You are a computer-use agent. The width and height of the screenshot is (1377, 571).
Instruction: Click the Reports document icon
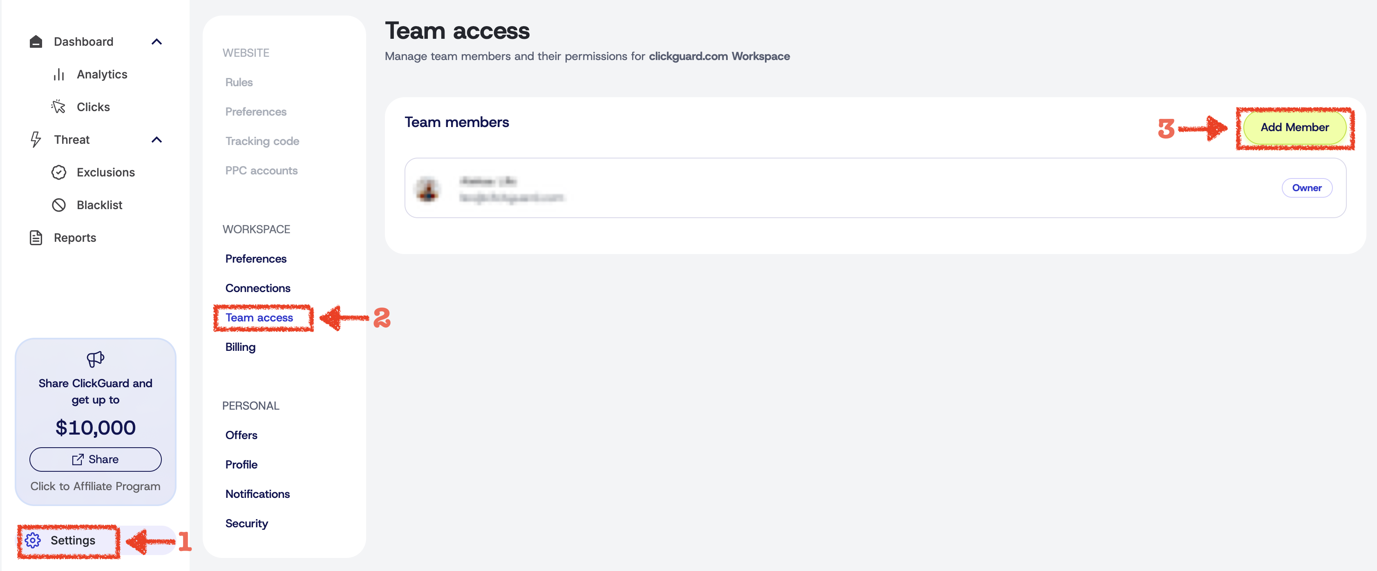pos(36,238)
